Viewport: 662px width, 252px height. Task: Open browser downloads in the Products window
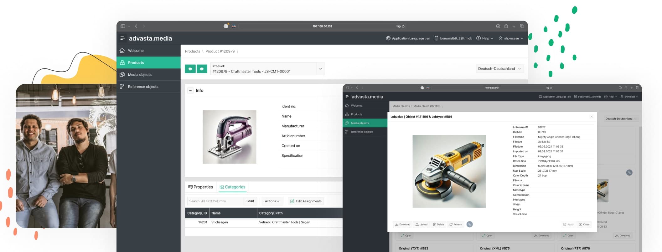click(x=498, y=26)
